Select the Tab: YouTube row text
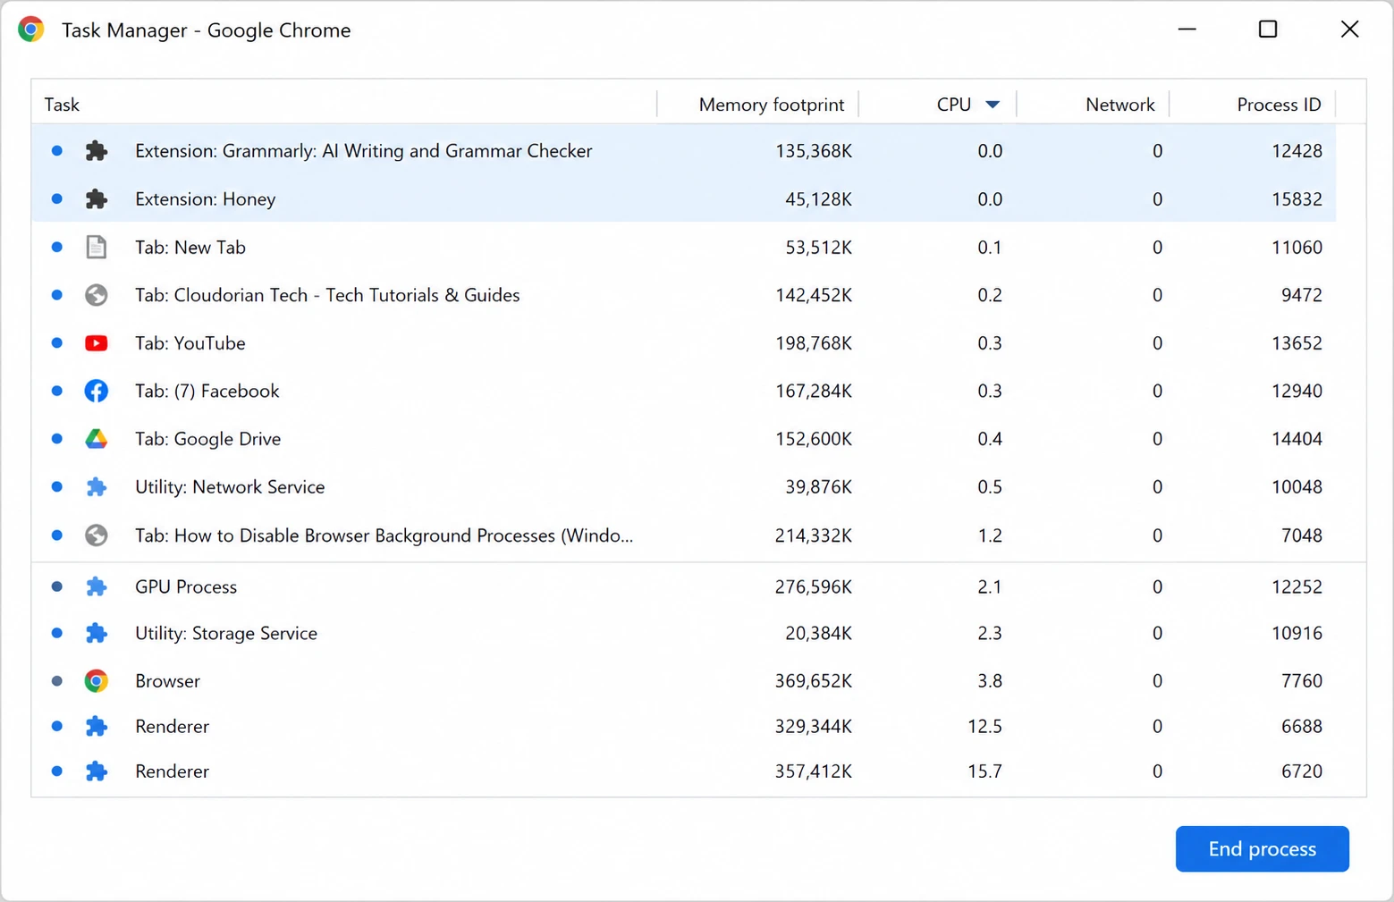Image resolution: width=1394 pixels, height=902 pixels. point(190,343)
